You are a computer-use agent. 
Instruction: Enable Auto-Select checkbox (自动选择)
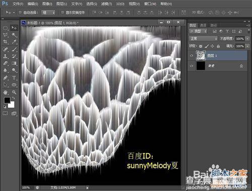click(x=20, y=12)
